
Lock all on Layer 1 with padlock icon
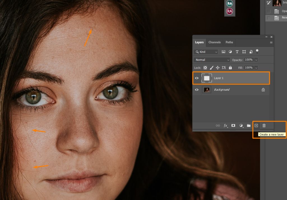click(230, 67)
